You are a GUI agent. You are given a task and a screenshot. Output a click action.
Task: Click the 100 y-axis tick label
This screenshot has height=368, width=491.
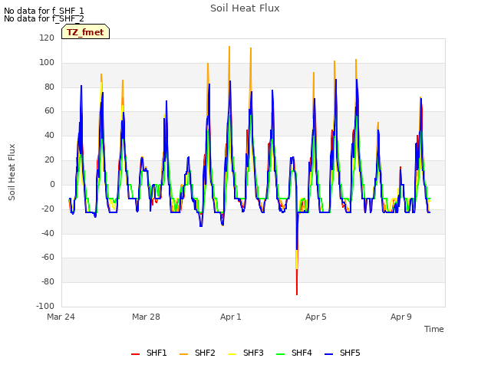click(47, 62)
